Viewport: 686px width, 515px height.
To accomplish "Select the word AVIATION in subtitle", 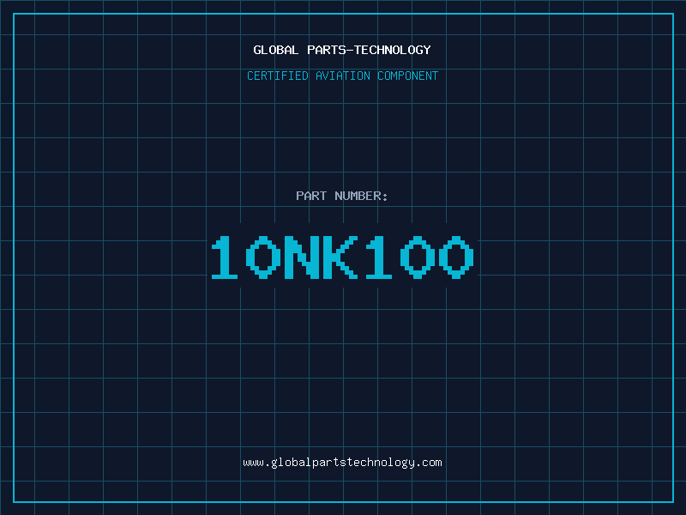I will pos(342,76).
